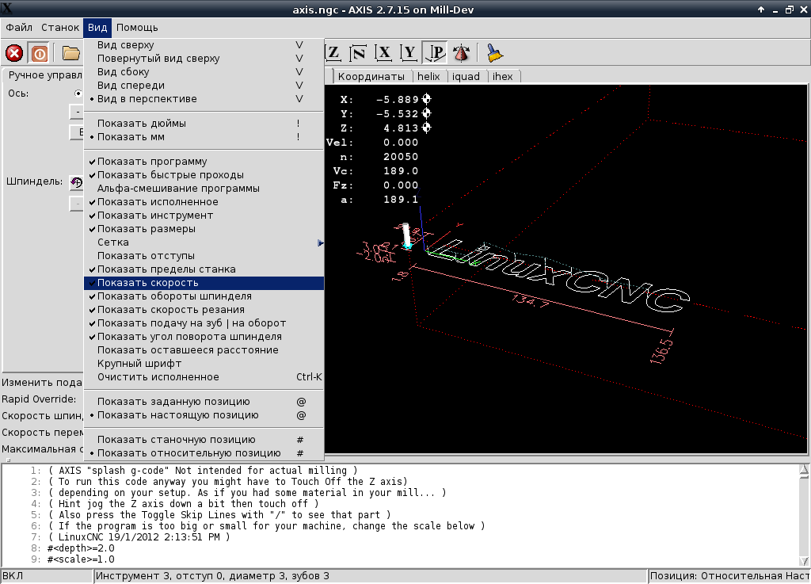Click the red emergency stop icon
Image resolution: width=811 pixels, height=584 pixels.
14,53
